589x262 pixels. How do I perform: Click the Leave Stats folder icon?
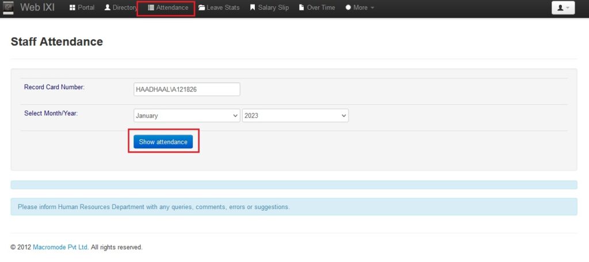tap(201, 8)
